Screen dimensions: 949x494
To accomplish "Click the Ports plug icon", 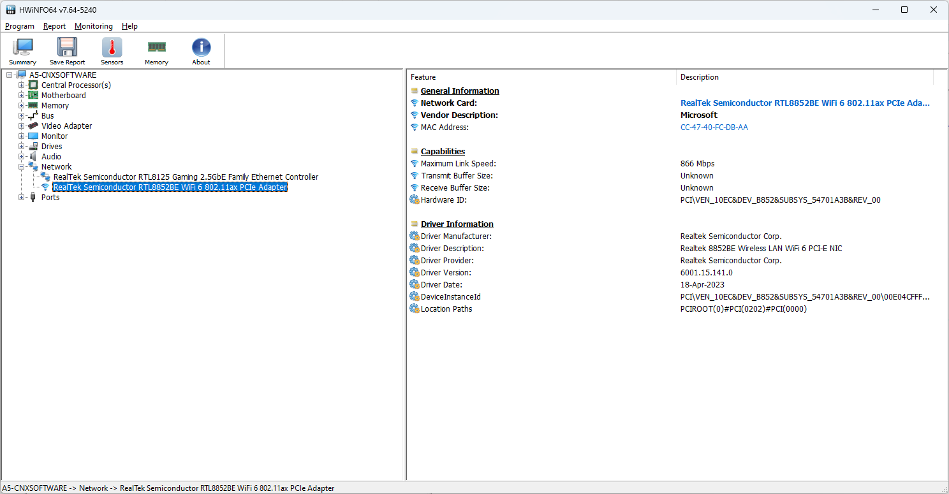I will point(33,198).
